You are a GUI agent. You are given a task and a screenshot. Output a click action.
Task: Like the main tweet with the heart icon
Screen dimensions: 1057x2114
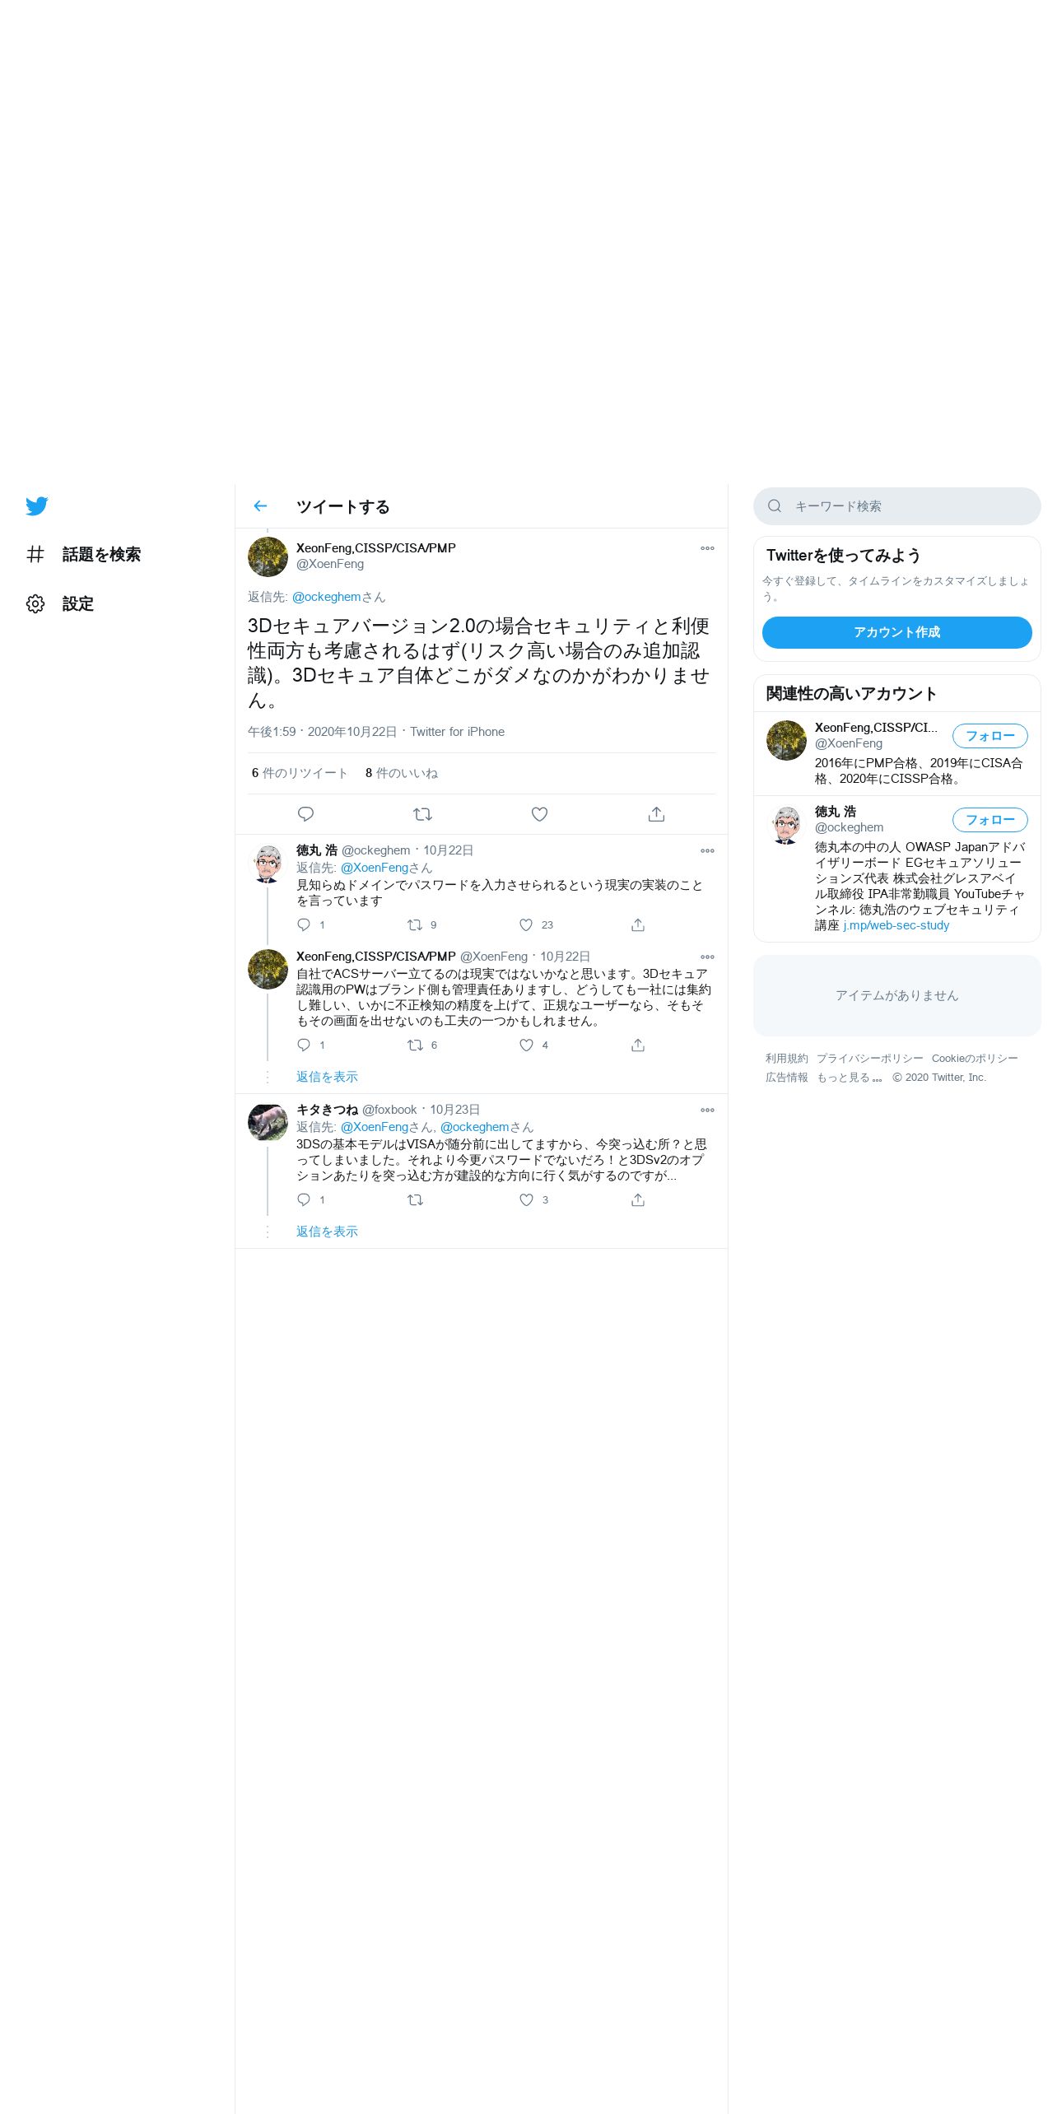pyautogui.click(x=539, y=814)
